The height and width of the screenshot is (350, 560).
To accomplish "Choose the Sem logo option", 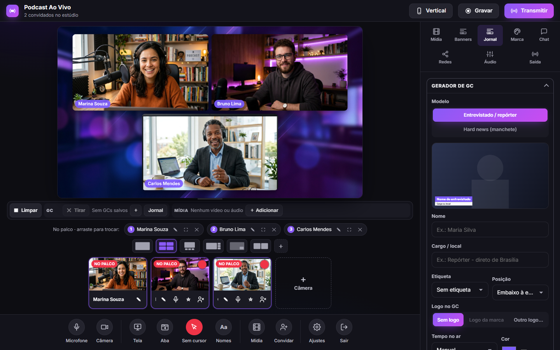I will point(448,320).
